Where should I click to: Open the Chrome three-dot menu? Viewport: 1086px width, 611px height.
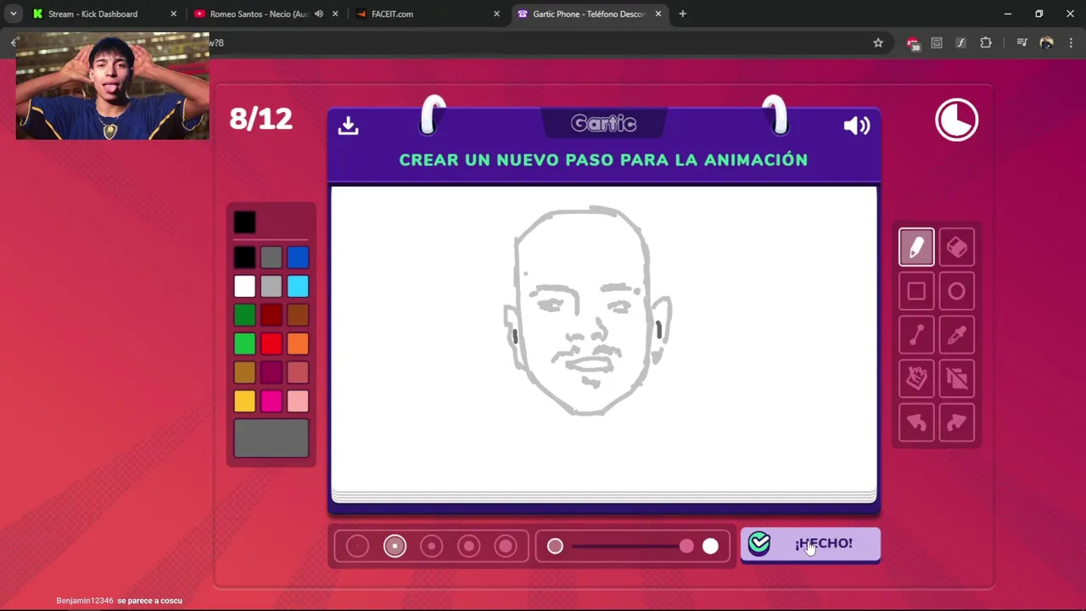pos(1071,42)
